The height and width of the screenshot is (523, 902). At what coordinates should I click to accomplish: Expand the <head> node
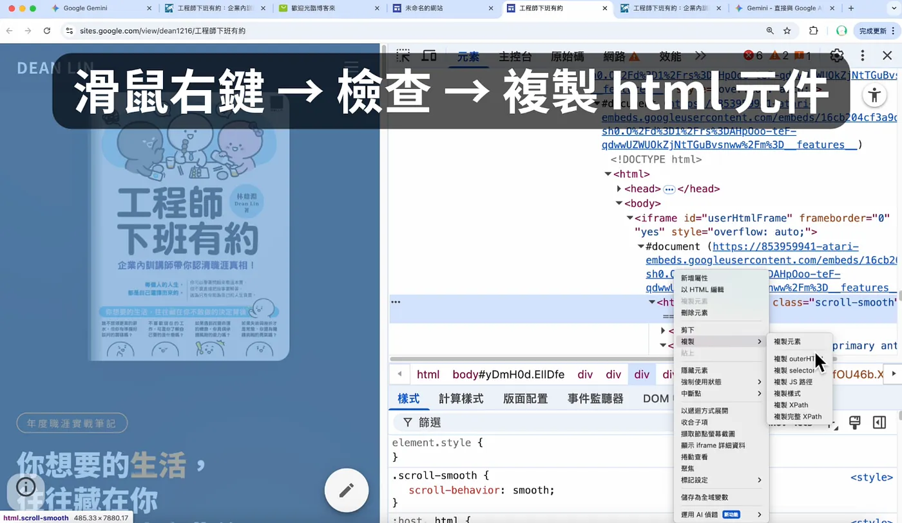[x=619, y=189]
